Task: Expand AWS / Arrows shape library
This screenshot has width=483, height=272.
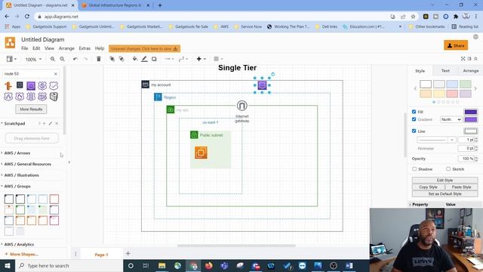Action: pos(17,153)
